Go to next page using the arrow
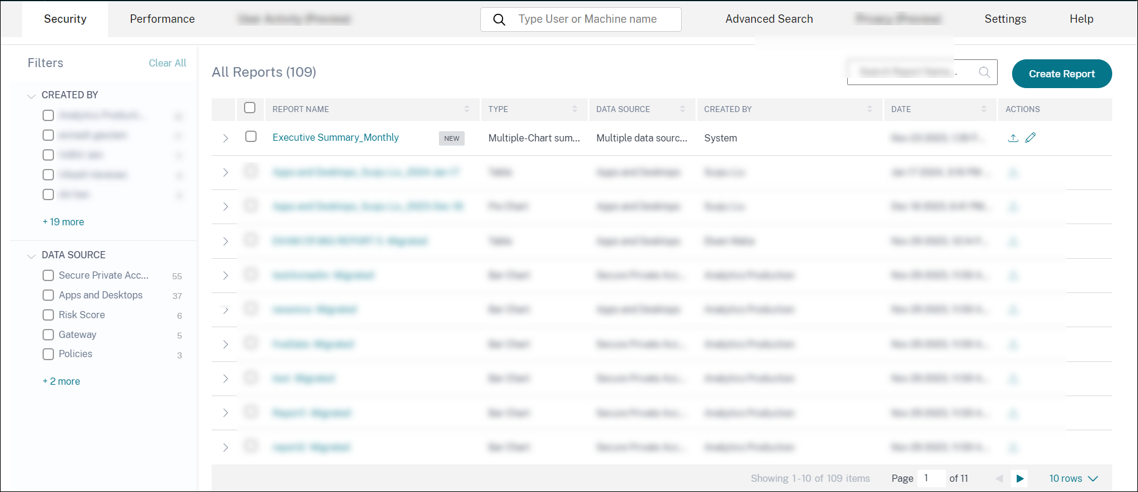Image resolution: width=1138 pixels, height=492 pixels. pos(1019,478)
